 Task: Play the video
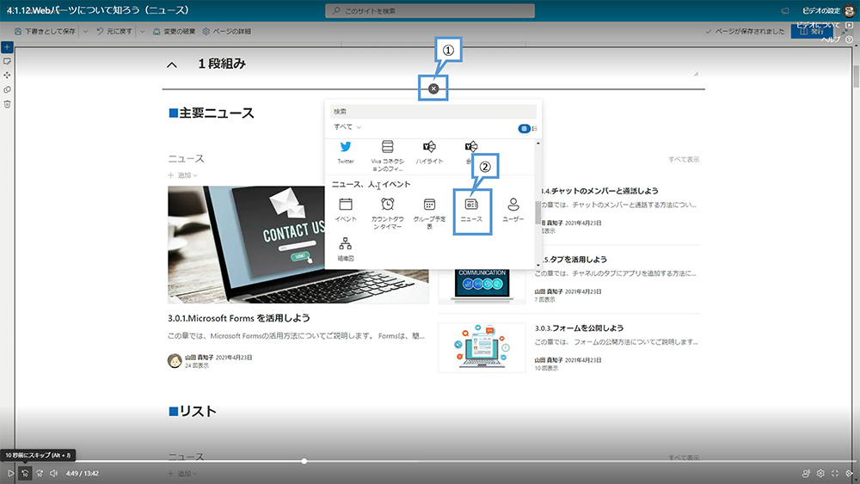tap(10, 473)
